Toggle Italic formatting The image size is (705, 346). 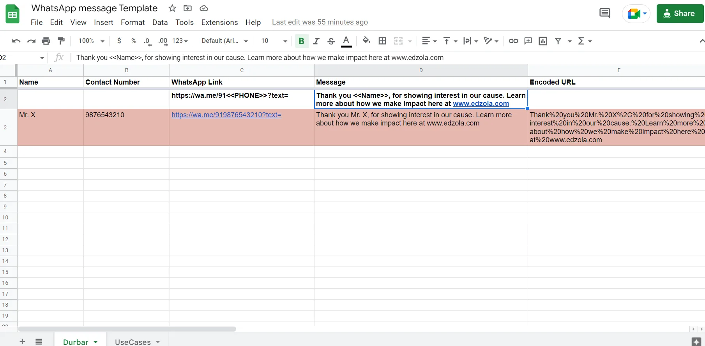tap(316, 41)
